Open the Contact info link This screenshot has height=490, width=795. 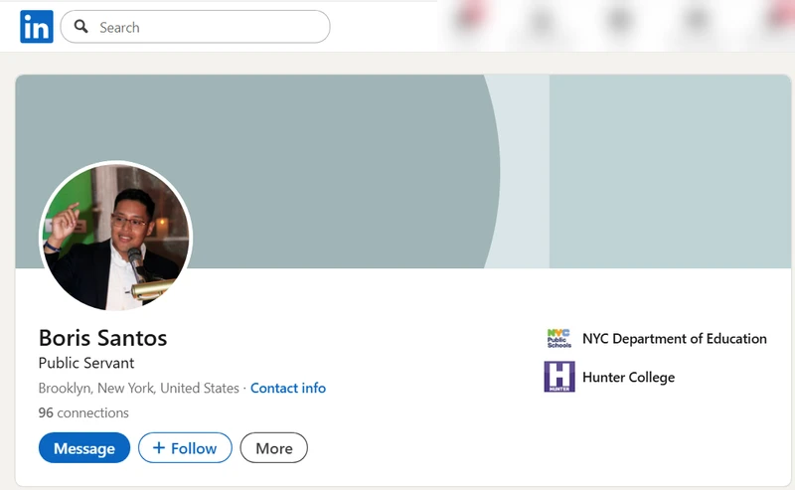[287, 388]
